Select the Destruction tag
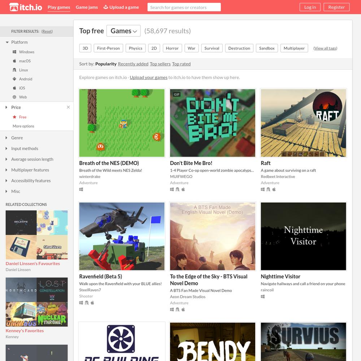 239,48
